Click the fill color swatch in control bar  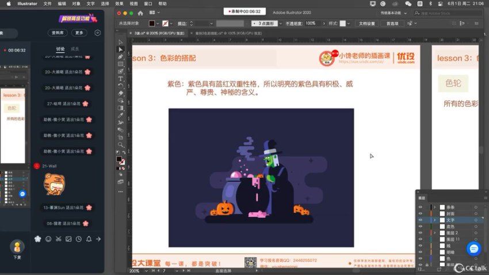pyautogui.click(x=152, y=24)
